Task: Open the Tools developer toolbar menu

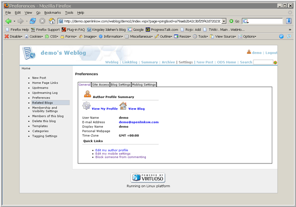Action: (200, 36)
